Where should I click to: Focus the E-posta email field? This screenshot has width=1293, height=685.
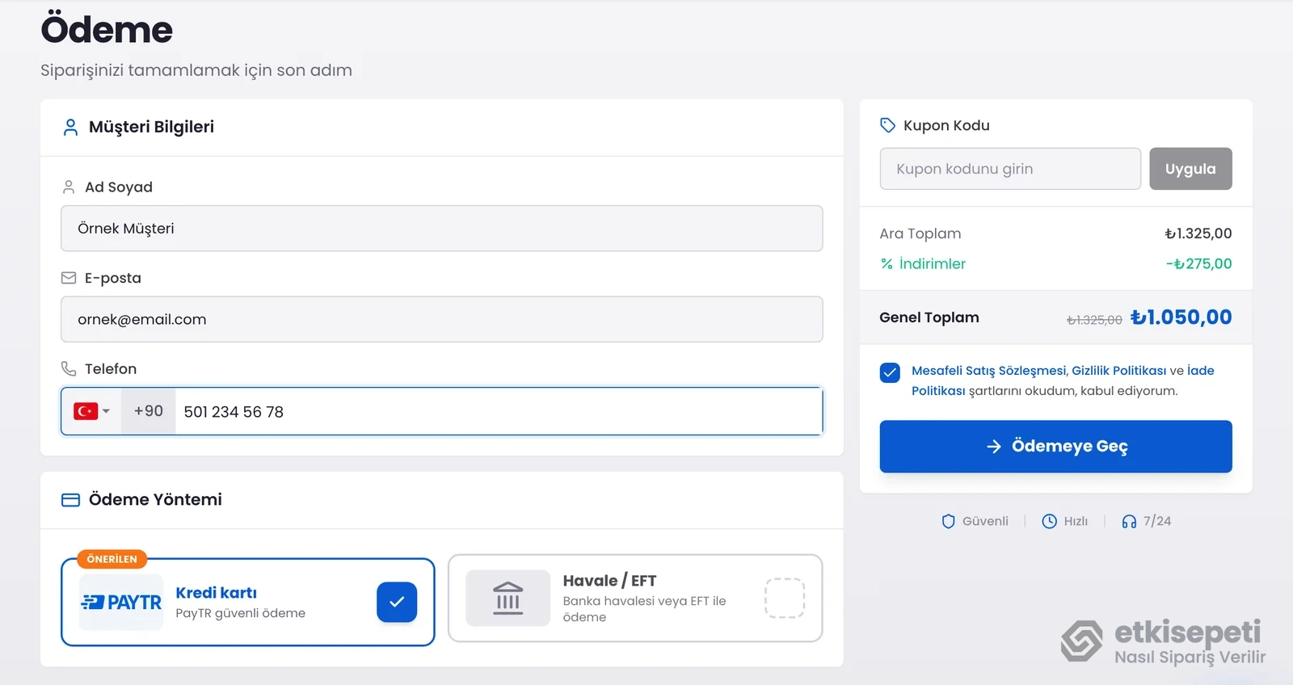pos(442,319)
